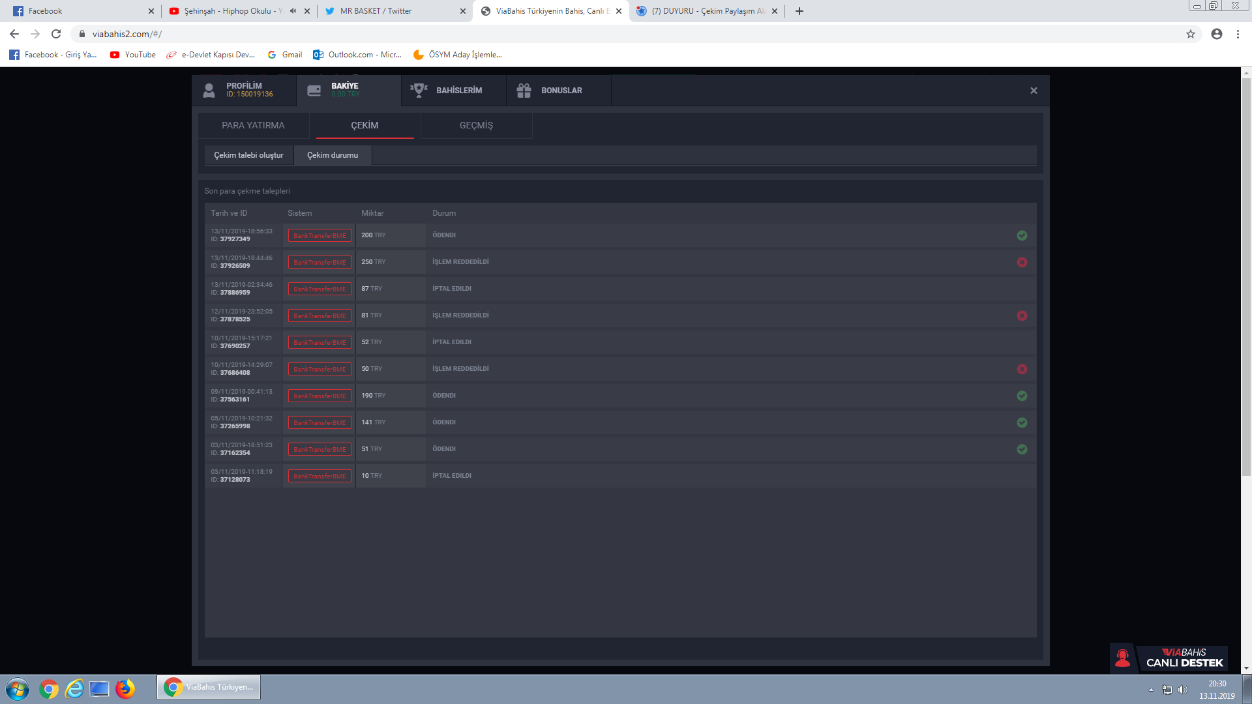Click the Canlı Destek support agent icon
1252x704 pixels.
(1123, 658)
